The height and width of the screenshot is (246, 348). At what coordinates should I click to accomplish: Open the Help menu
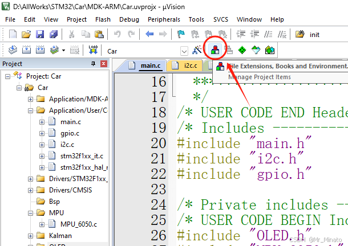click(x=277, y=19)
